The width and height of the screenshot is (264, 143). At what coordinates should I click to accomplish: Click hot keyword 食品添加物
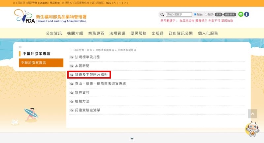(187, 21)
